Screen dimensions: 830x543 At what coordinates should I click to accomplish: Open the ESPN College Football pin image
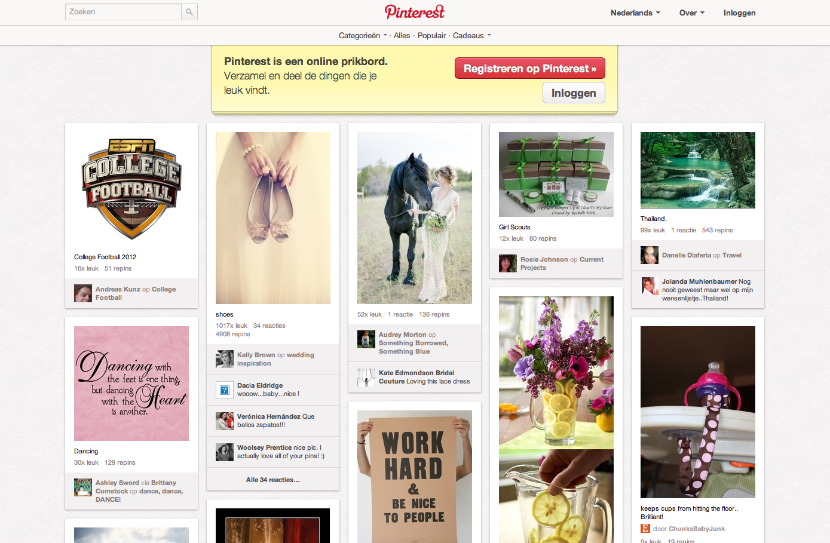[131, 189]
